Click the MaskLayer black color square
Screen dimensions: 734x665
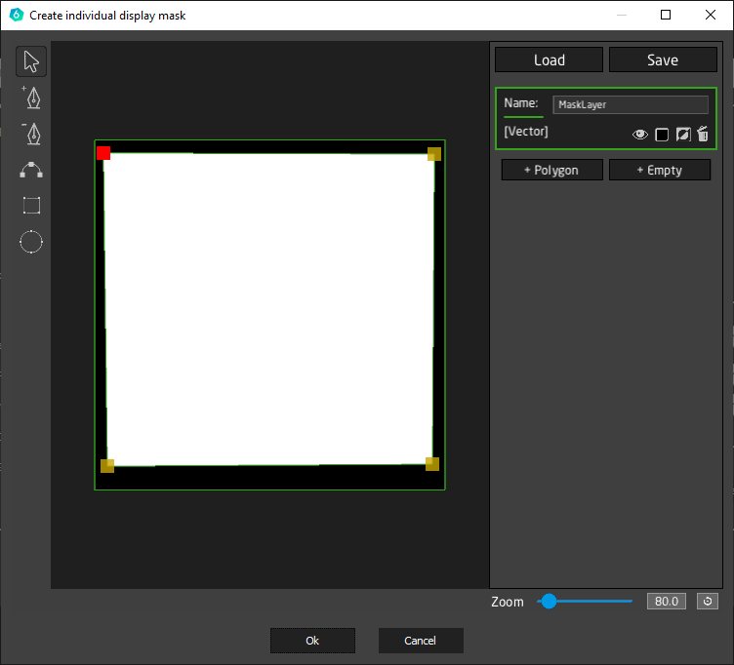[x=662, y=135]
